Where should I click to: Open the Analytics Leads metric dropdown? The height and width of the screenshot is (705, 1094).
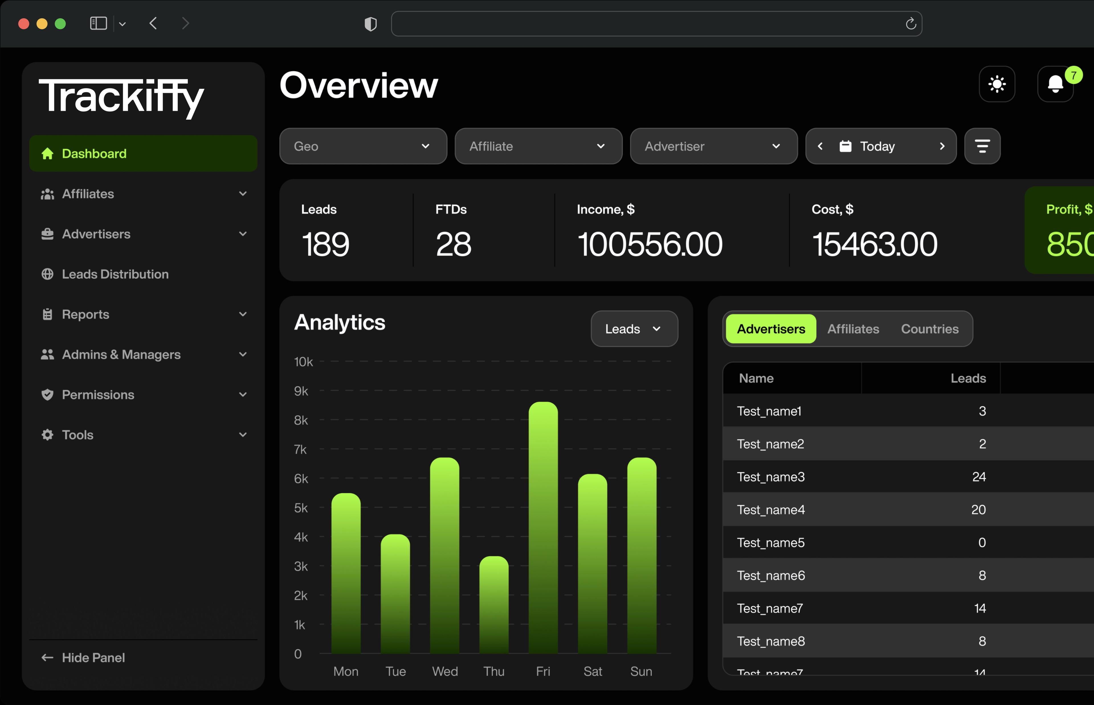pos(634,329)
